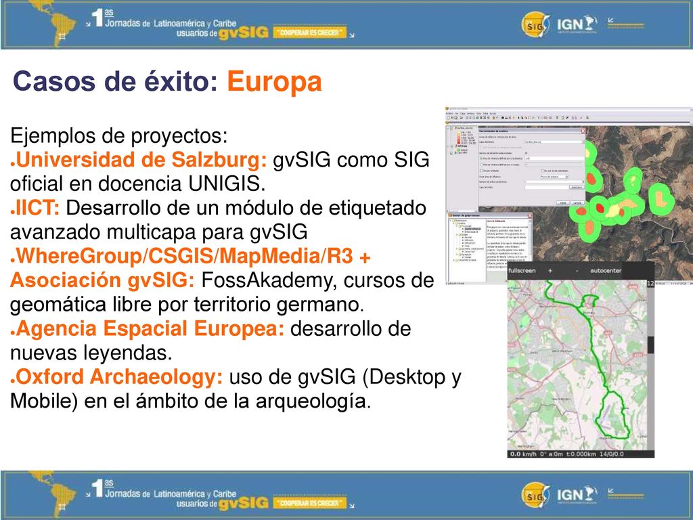
Task: Click the Aceptar button in the analysis dialog
Action: pyautogui.click(x=562, y=203)
